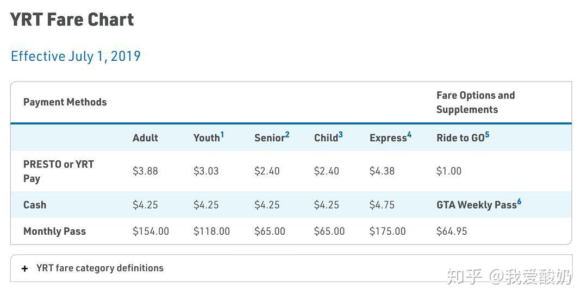Click the Monthly Pass row label
The height and width of the screenshot is (301, 587).
[x=54, y=231]
